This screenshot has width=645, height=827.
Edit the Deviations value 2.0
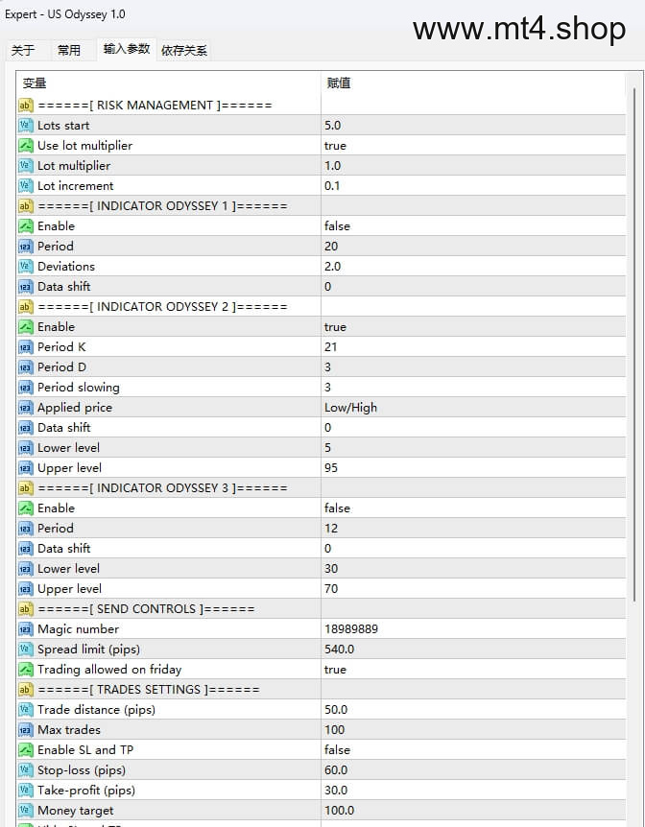click(473, 267)
